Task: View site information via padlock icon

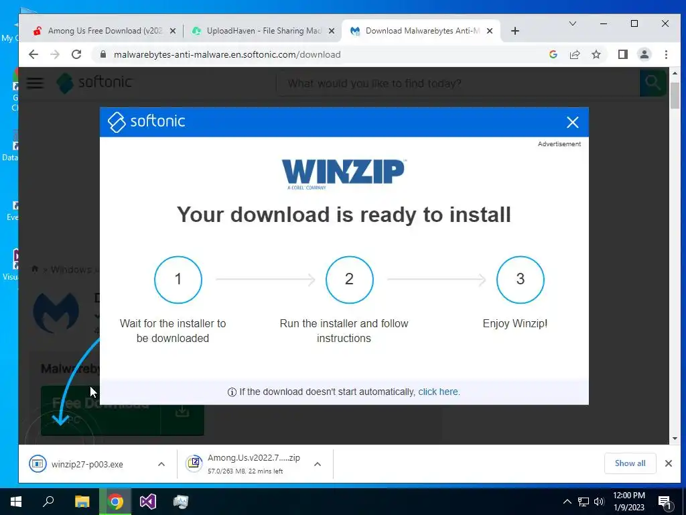Action: (103, 54)
